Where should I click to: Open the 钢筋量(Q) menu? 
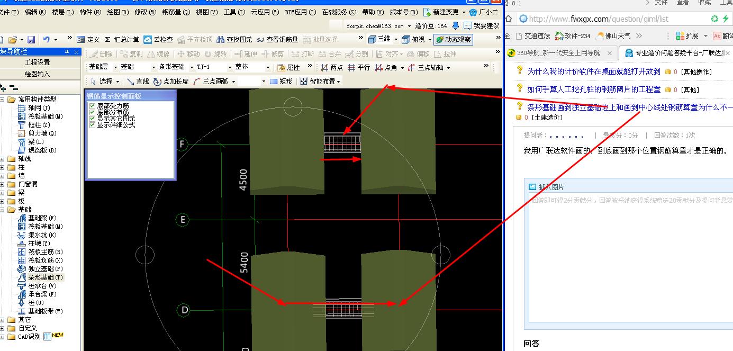(x=176, y=12)
